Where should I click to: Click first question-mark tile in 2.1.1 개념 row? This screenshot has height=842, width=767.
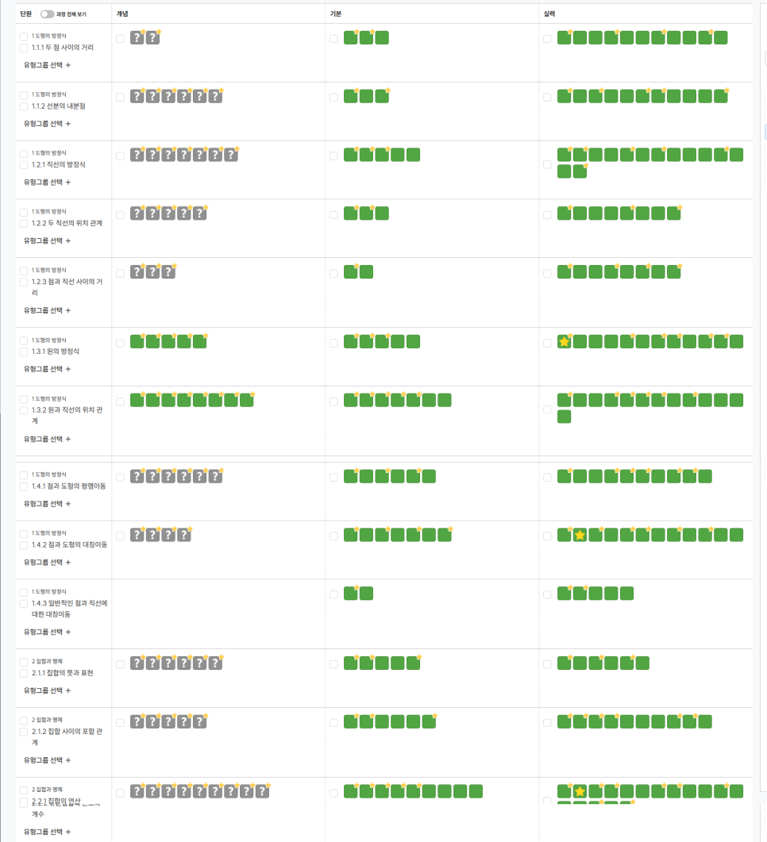pyautogui.click(x=137, y=663)
